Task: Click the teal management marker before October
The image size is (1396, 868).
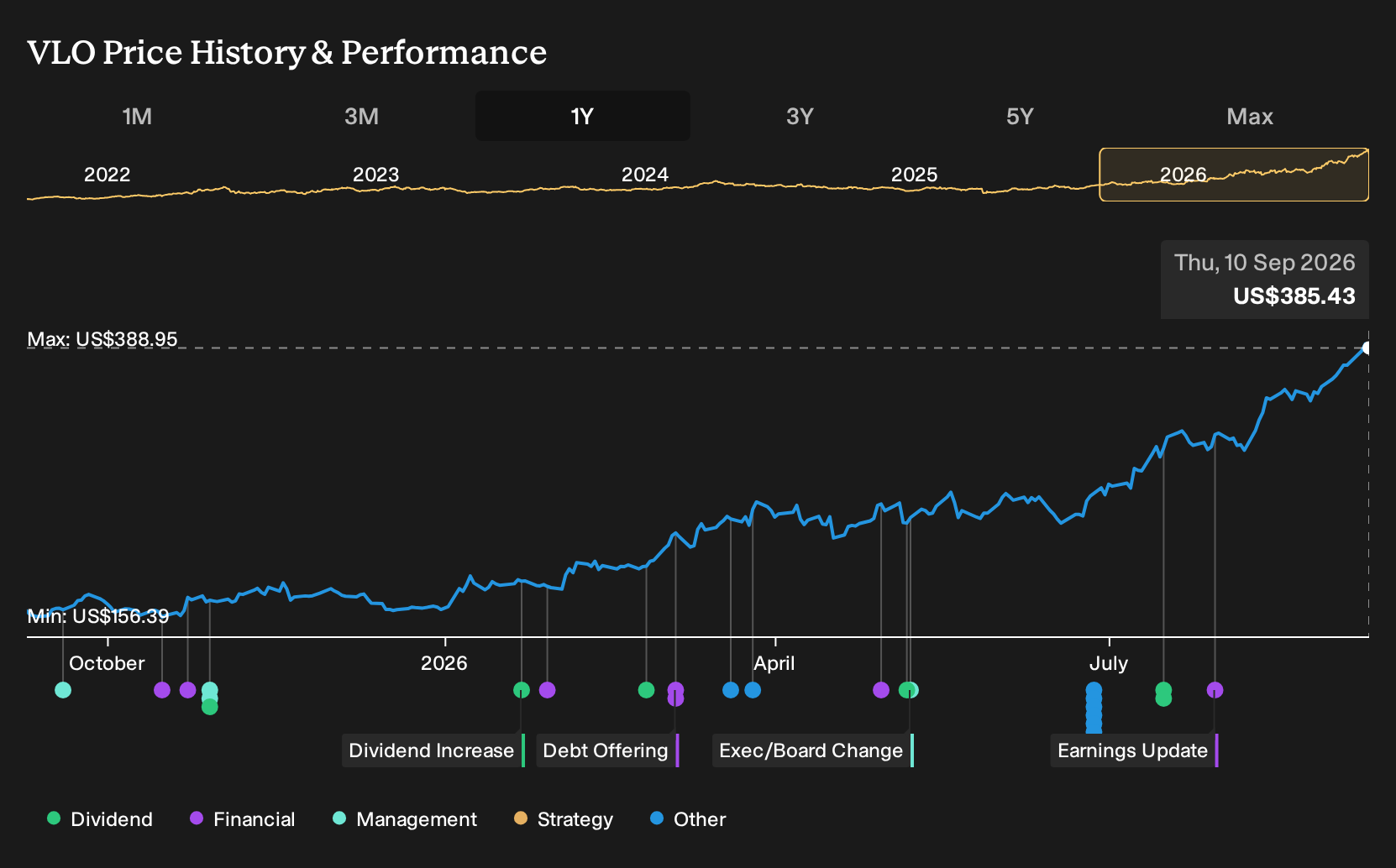Action: pyautogui.click(x=63, y=690)
